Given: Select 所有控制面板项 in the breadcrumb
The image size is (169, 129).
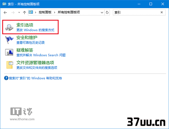Looking at the screenshot, I should click(69, 12).
